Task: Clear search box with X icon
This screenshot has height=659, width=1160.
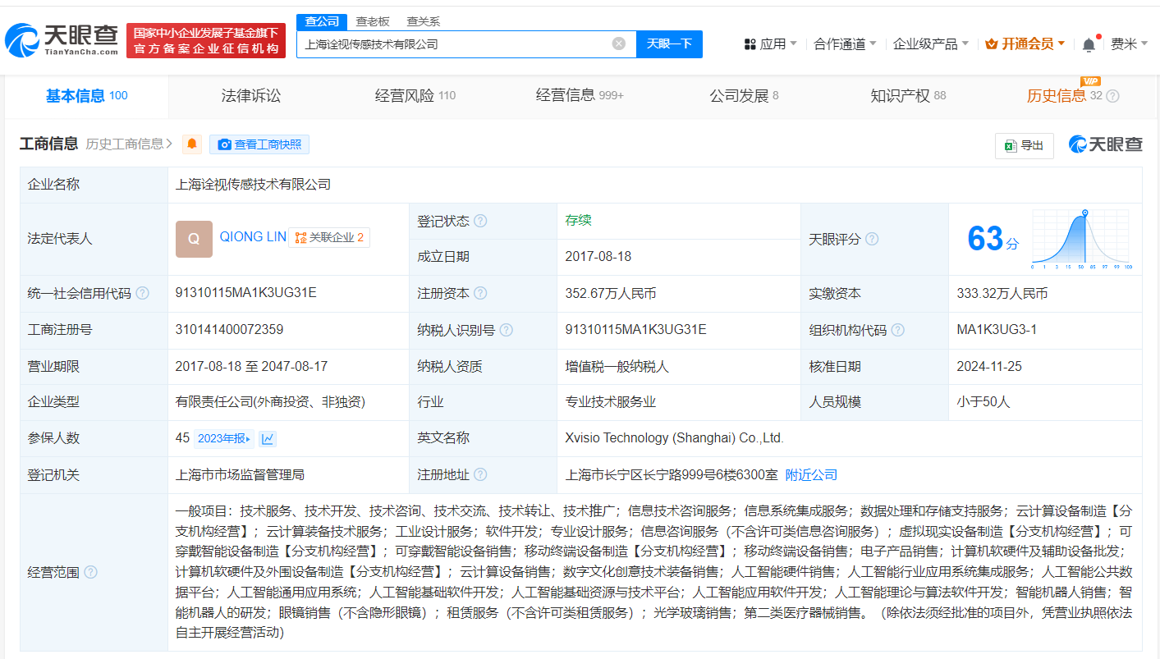Action: 619,43
